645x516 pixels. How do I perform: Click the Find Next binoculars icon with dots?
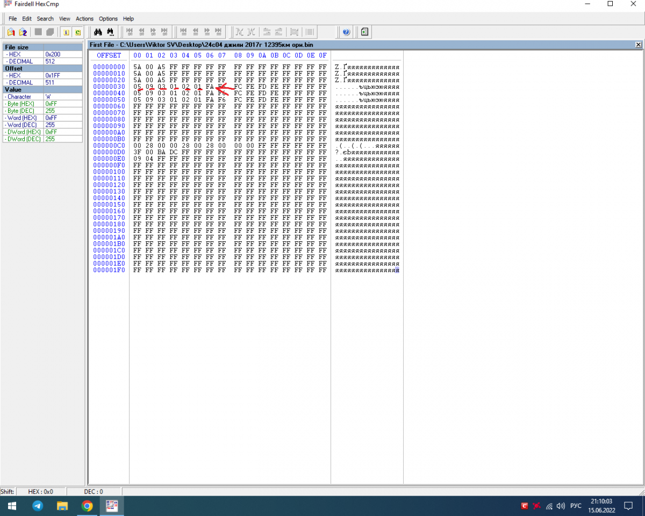[110, 32]
